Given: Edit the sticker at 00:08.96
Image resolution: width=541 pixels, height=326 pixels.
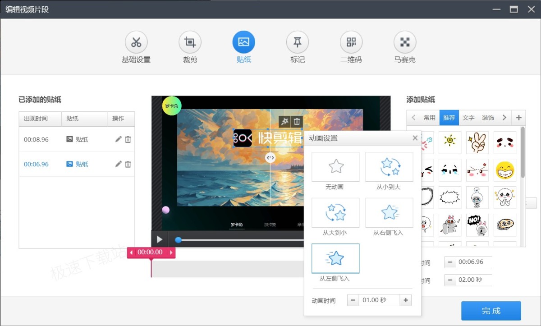Looking at the screenshot, I should (x=119, y=139).
